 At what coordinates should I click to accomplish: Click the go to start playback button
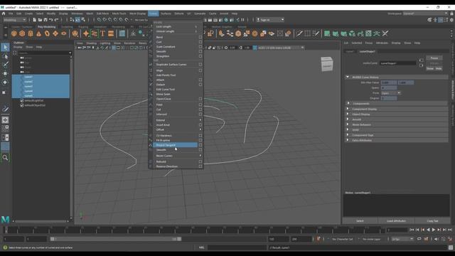point(412,230)
